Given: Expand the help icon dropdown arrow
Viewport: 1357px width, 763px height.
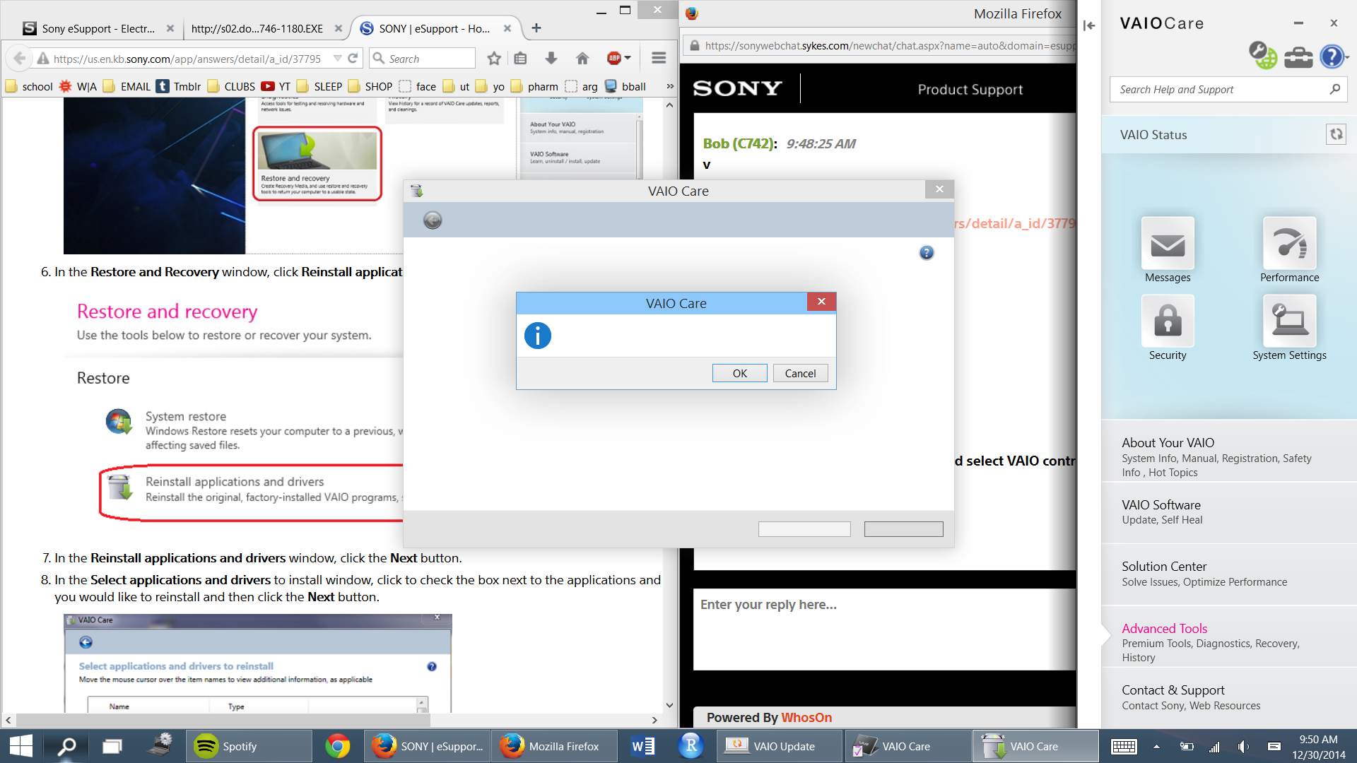Looking at the screenshot, I should (1347, 57).
